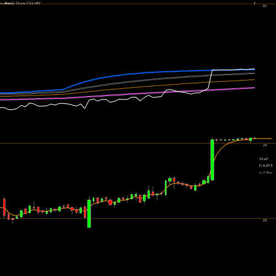The width and height of the screenshot is (276, 276).
Task: Select the long green candlestick crossing the 11 line
Action: pos(89,213)
